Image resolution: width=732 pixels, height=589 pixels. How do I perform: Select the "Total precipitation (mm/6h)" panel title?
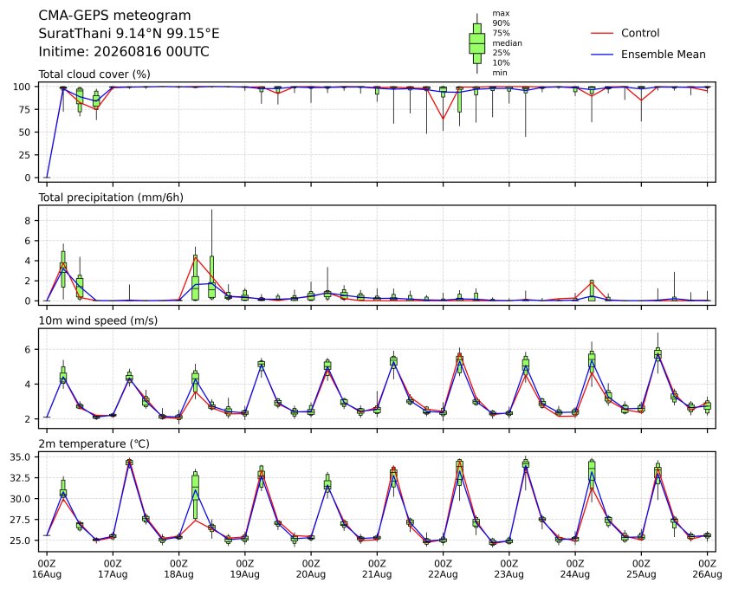point(111,197)
